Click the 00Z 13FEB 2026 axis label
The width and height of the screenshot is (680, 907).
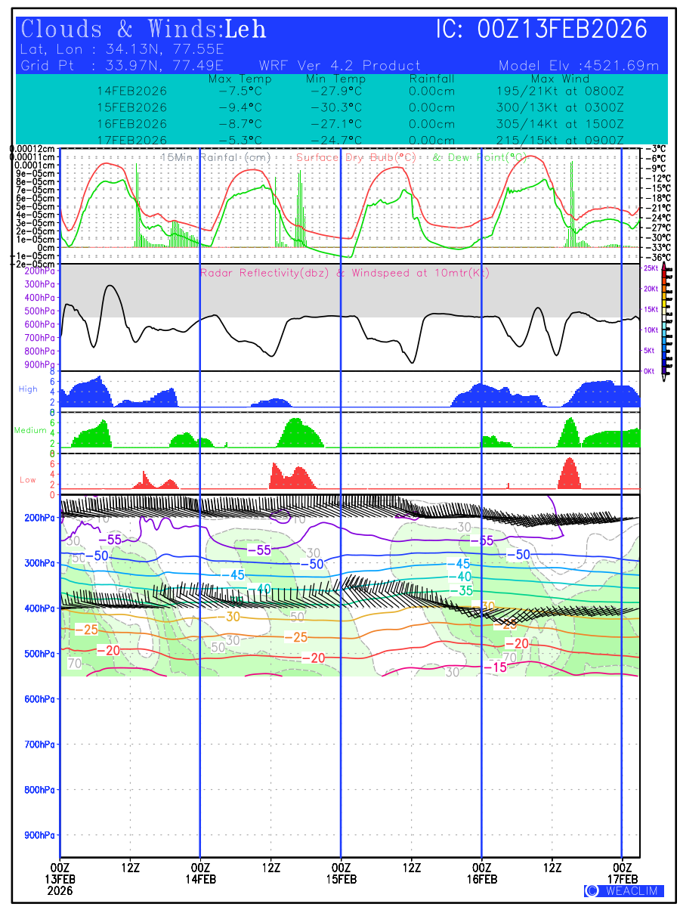60,878
